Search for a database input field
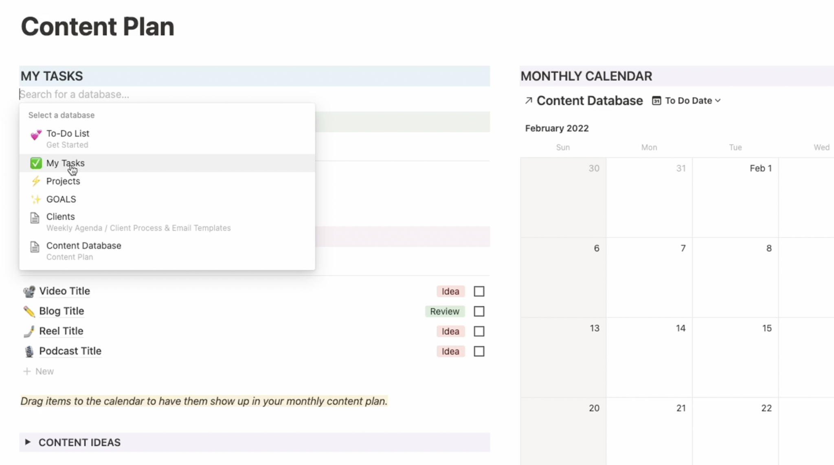 tap(166, 94)
